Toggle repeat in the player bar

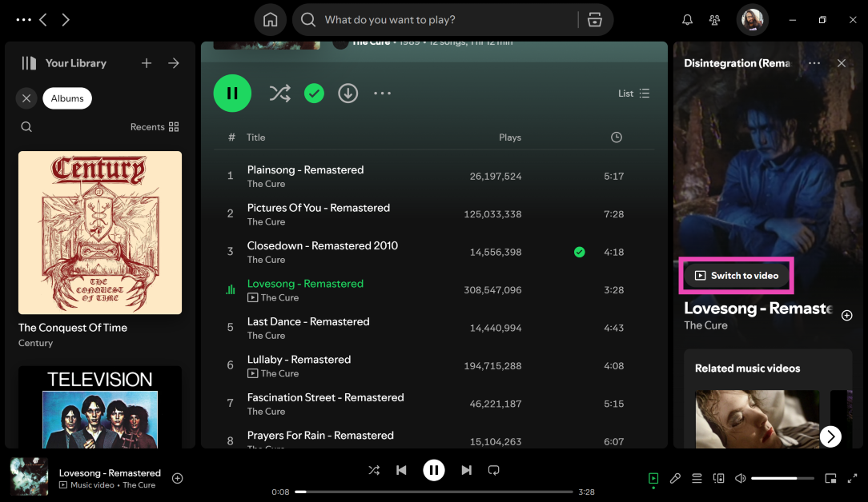(x=494, y=470)
